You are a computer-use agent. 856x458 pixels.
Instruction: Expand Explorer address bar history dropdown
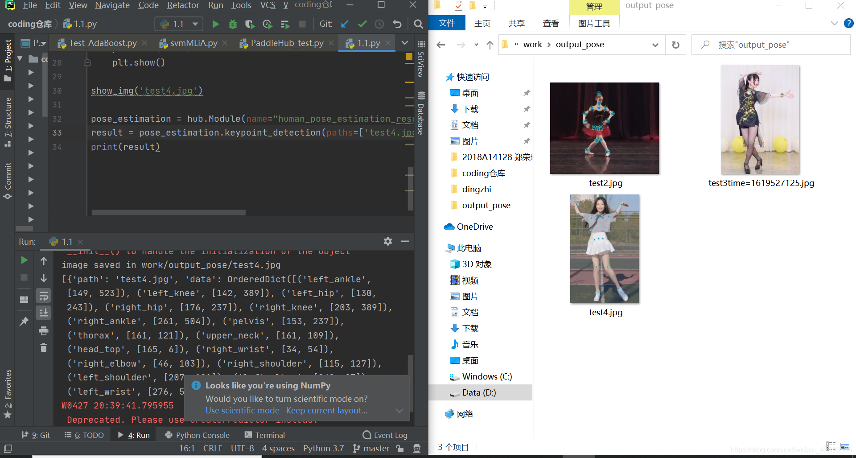pyautogui.click(x=655, y=45)
